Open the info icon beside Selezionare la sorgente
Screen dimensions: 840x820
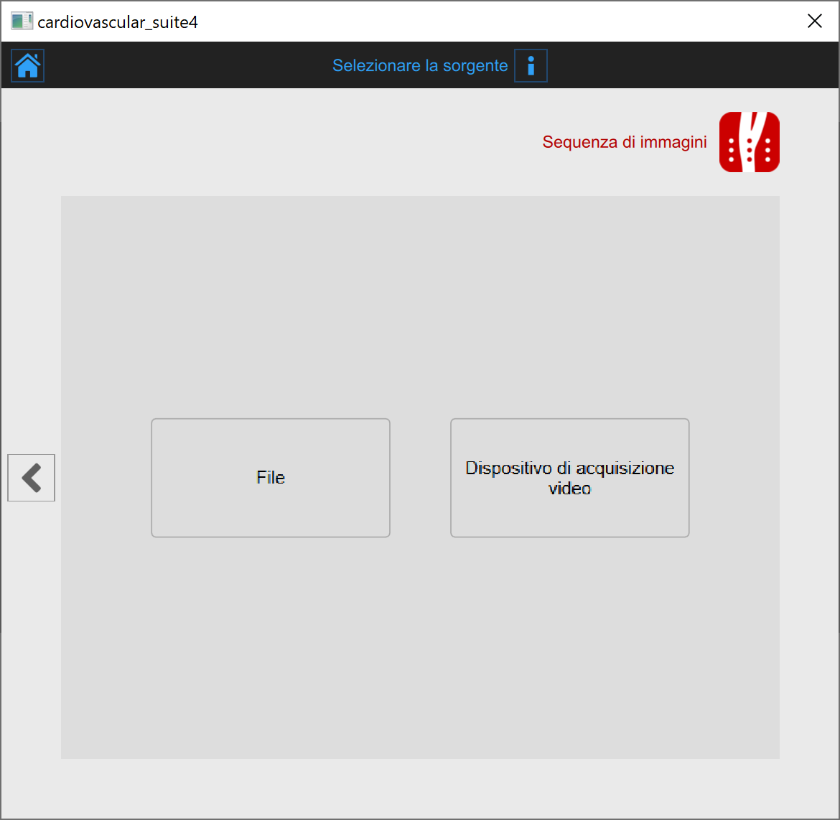click(x=531, y=66)
